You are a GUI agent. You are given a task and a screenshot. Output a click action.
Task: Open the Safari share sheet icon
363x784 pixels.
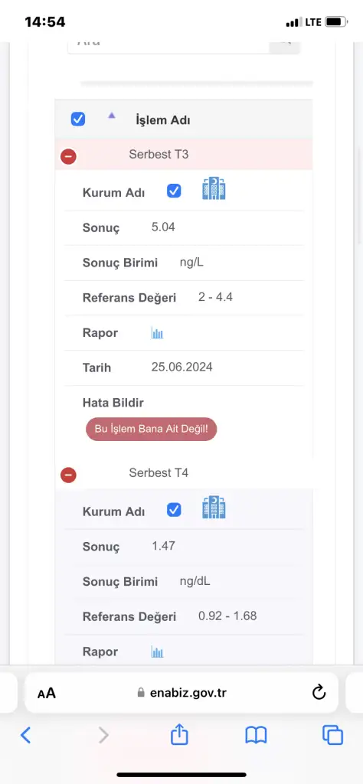[179, 734]
